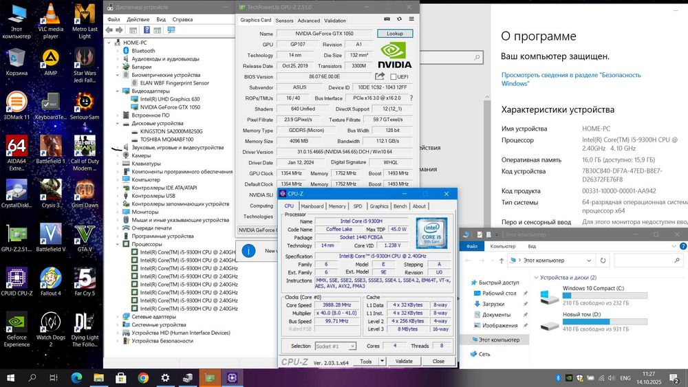Expand Bluetooth node in Device Manager
Image resolution: width=688 pixels, height=387 pixels.
pos(118,51)
